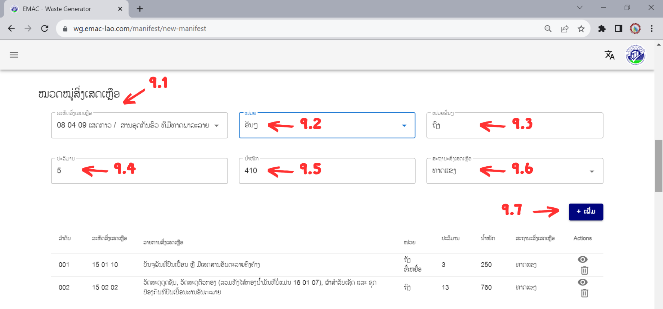Delete row 001 using trash icon
Image resolution: width=663 pixels, height=309 pixels.
point(584,270)
